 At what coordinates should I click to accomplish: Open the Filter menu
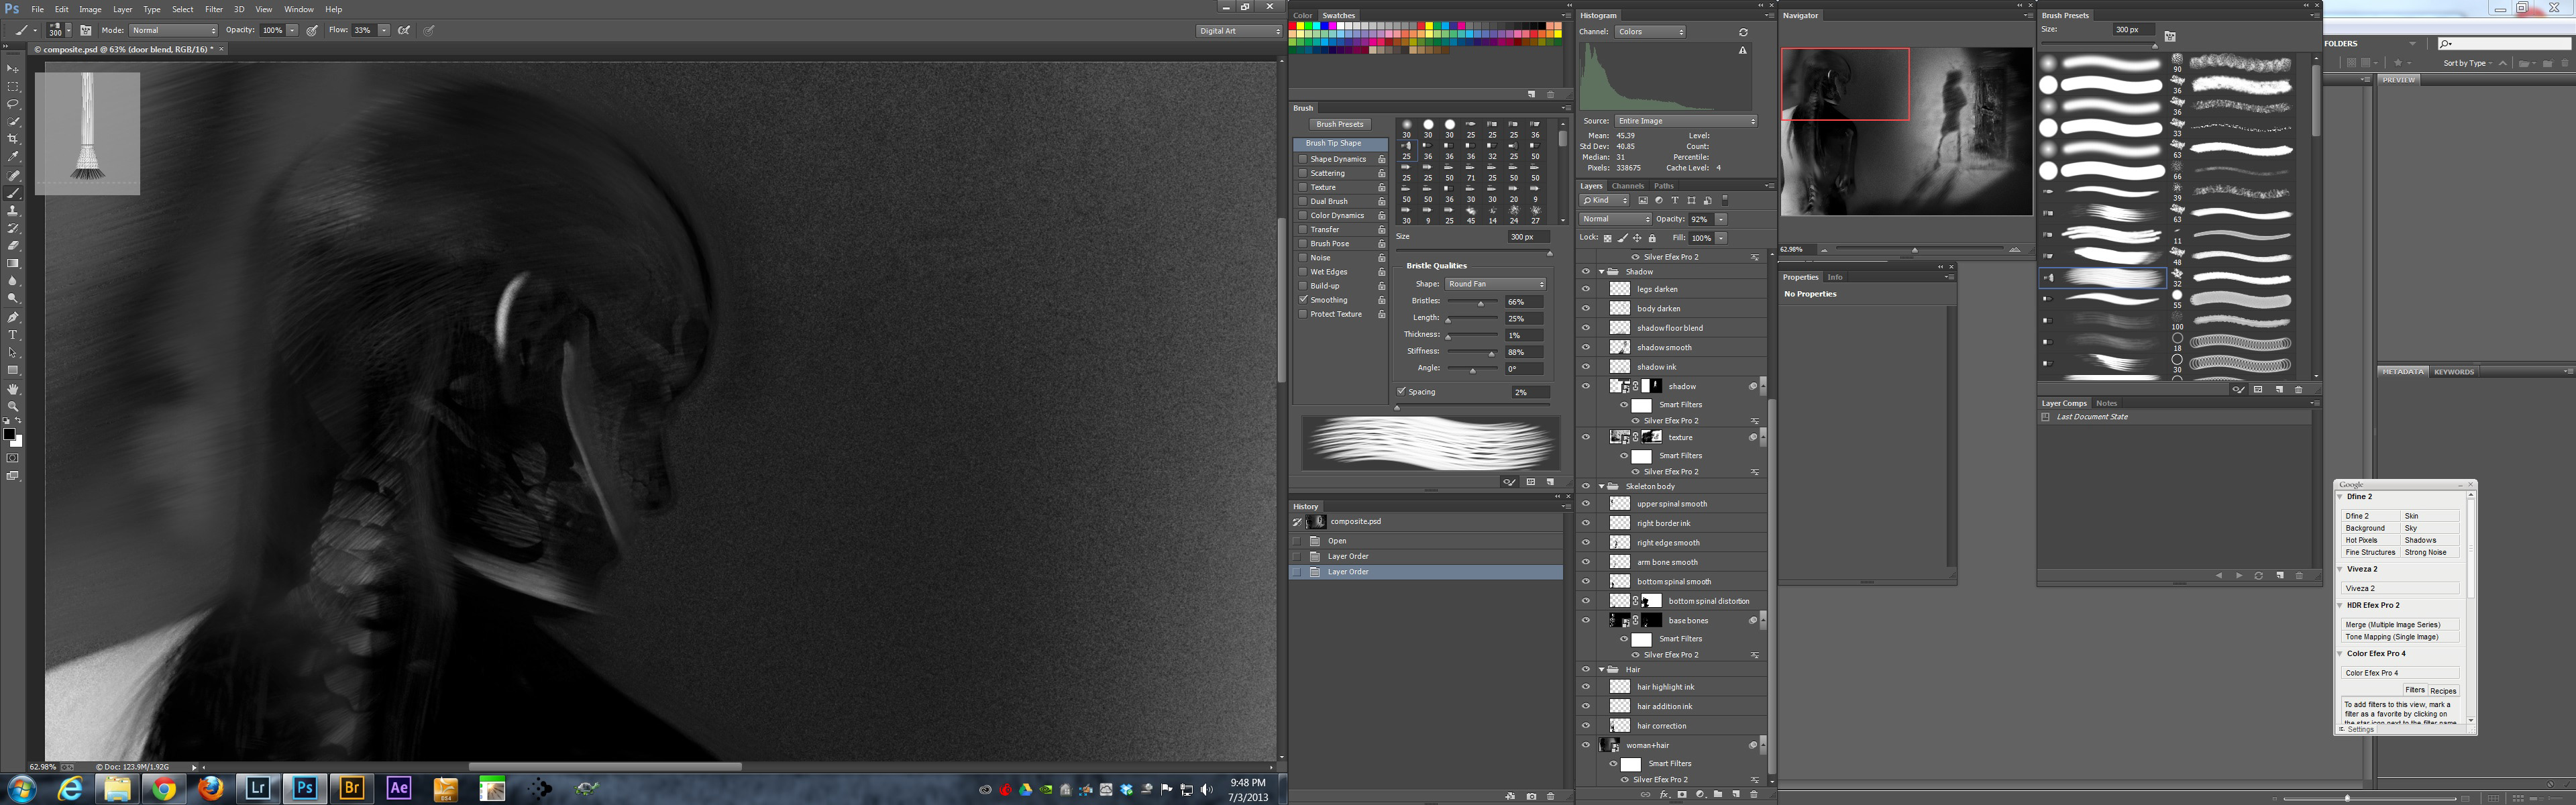point(214,9)
